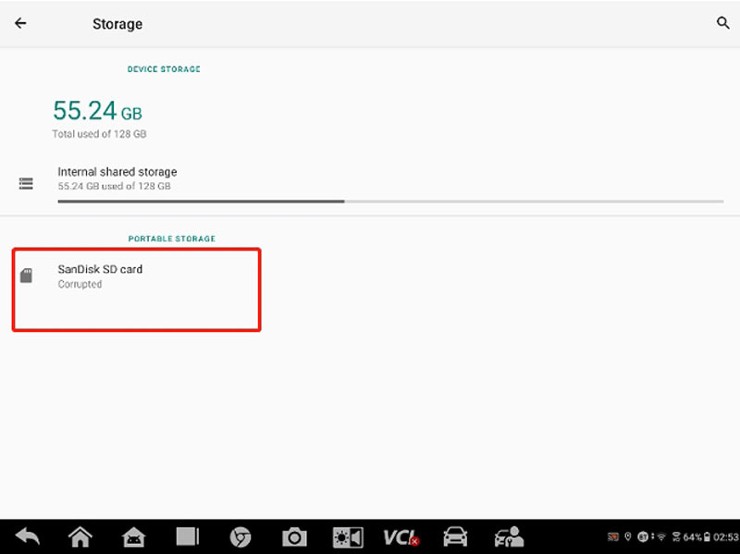Tap the navigation bar back arrow
740x554 pixels.
[28, 536]
